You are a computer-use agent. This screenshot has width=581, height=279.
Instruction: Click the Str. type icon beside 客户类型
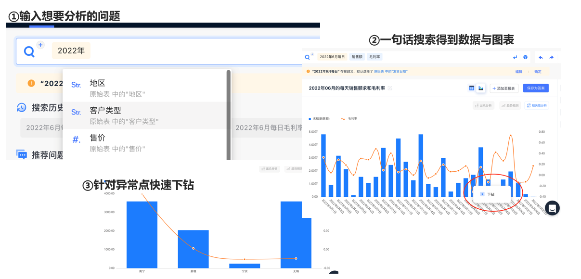point(76,112)
